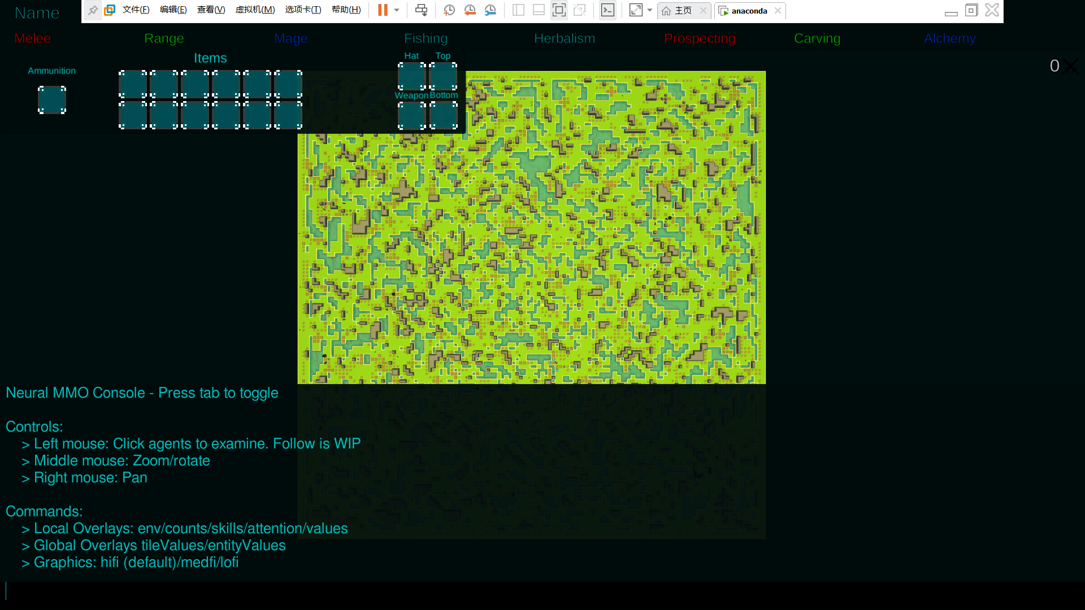Click the 'Left mouse: Click agents to examine' line
This screenshot has width=1085, height=610.
191,444
